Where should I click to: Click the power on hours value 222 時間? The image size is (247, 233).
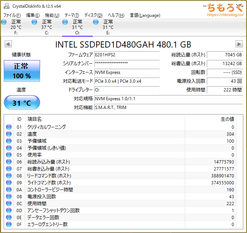[x=225, y=90]
